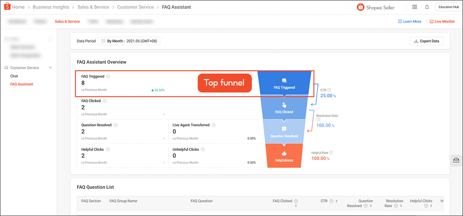Click the FAQ Section column header
The image size is (463, 216).
coord(91,201)
